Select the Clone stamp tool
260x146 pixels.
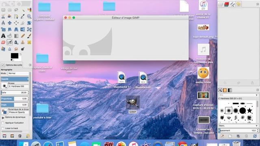coord(23,42)
